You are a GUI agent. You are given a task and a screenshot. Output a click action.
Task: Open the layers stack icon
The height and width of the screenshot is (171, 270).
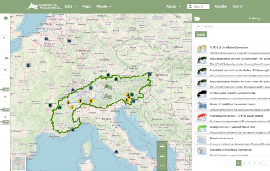tap(5, 18)
